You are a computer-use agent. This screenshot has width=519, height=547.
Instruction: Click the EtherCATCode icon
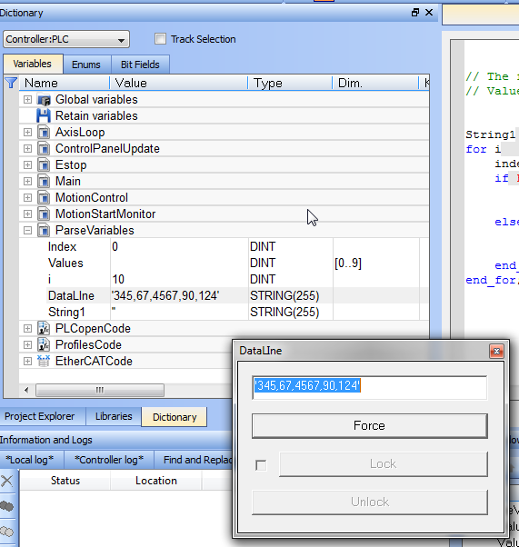[44, 361]
